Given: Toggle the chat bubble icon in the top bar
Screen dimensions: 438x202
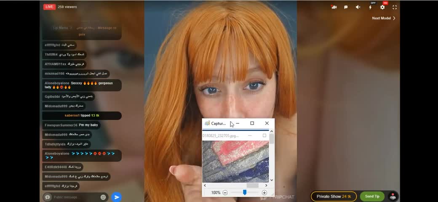Looking at the screenshot, I should click(x=346, y=7).
